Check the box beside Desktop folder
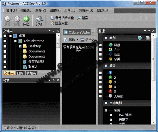 pyautogui.click(x=5, y=46)
